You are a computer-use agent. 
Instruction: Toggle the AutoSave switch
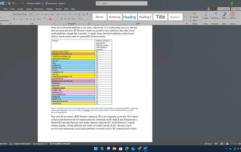[3, 3]
